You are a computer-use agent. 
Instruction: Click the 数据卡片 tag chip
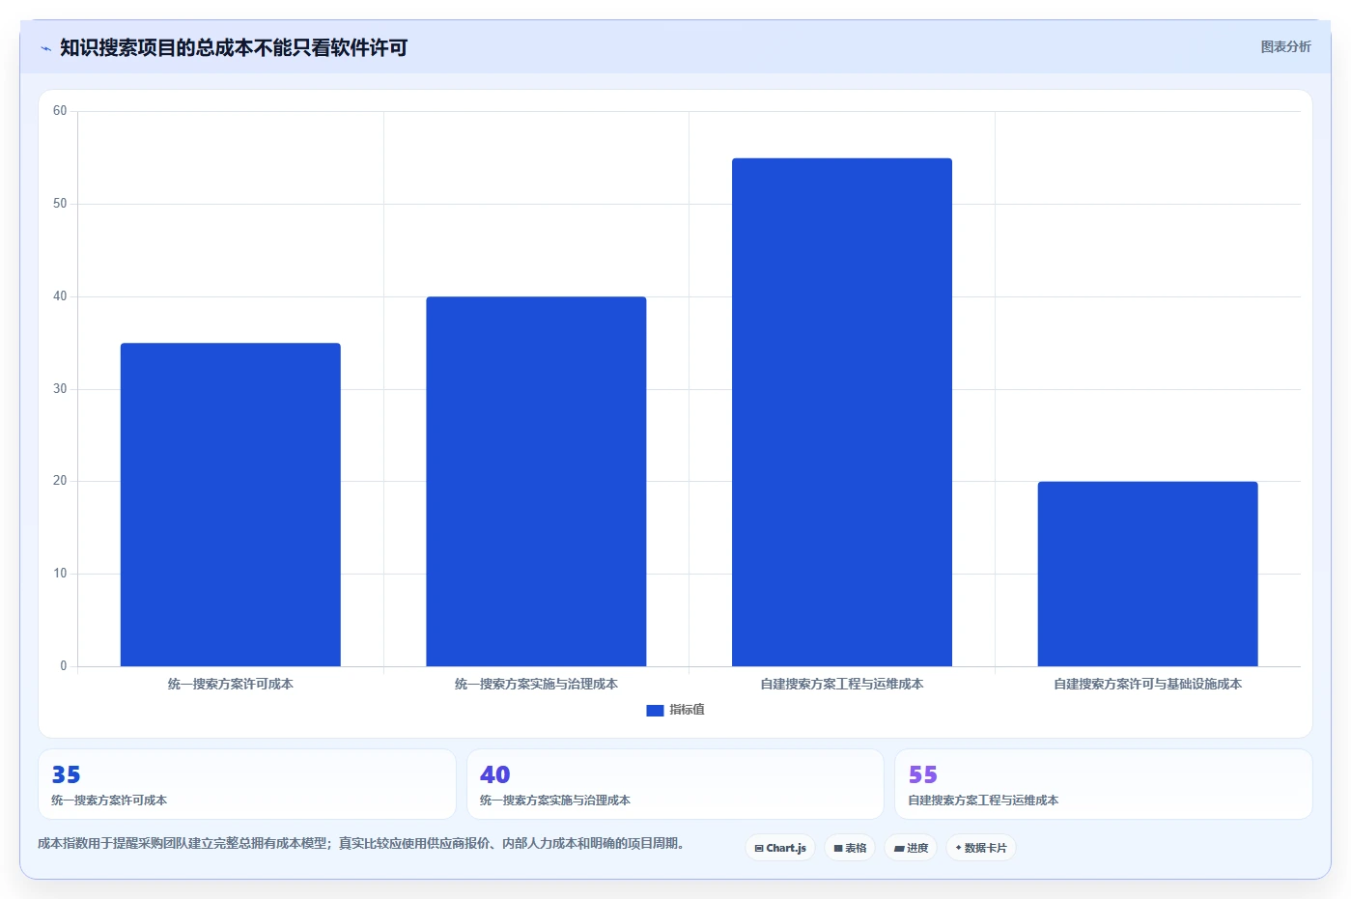tap(981, 848)
